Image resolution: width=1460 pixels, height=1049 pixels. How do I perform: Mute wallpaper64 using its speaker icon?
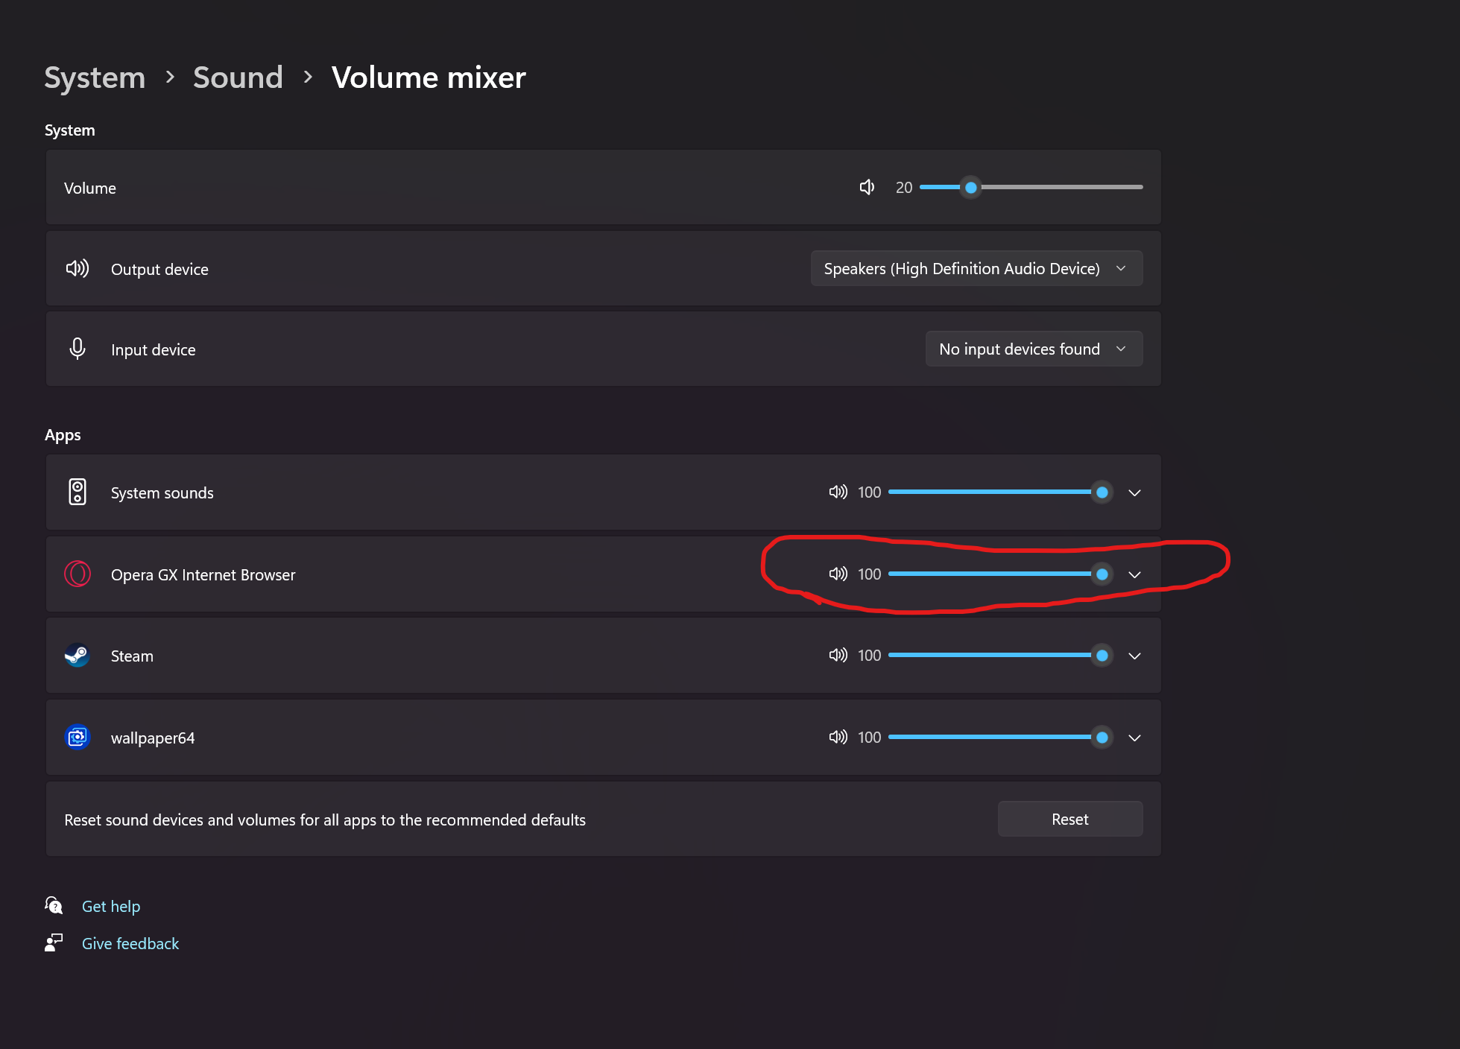point(838,737)
